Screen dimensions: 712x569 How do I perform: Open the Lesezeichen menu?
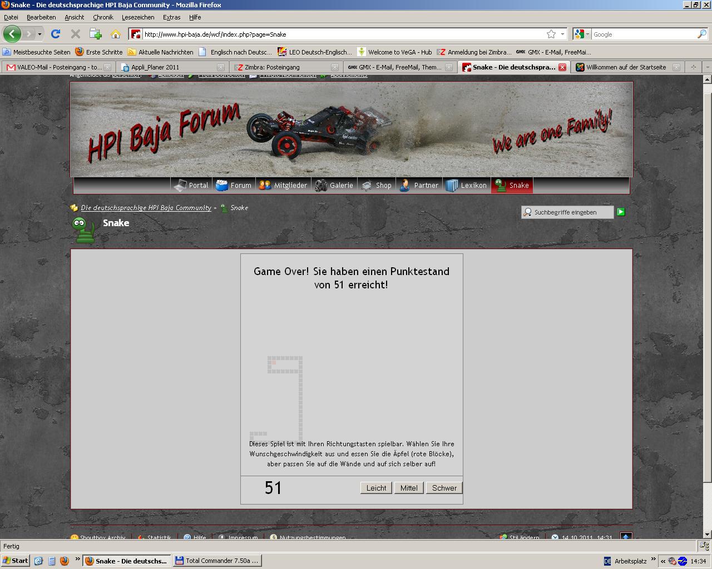point(138,17)
